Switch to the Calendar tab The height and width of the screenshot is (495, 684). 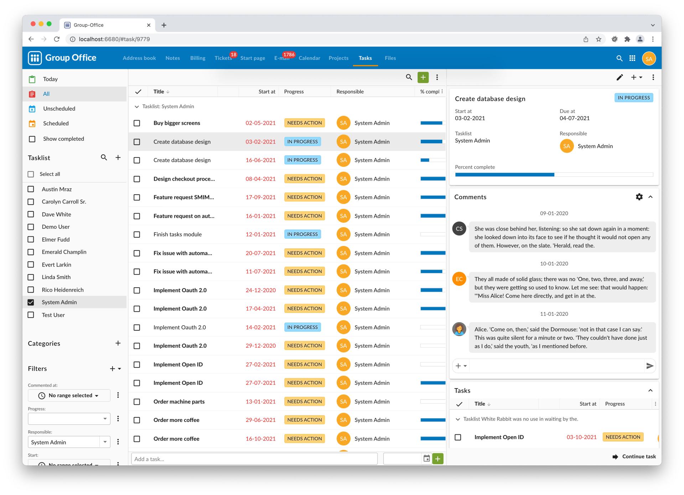click(x=309, y=58)
